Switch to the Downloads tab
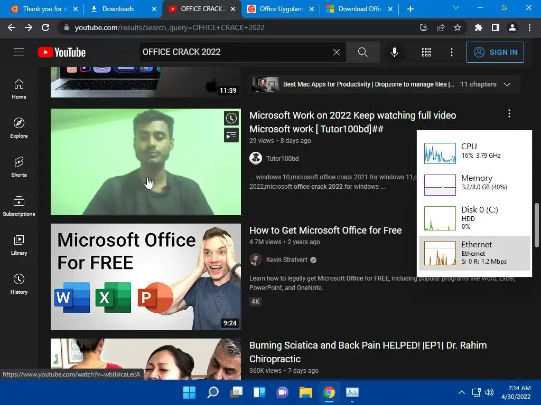 [118, 9]
